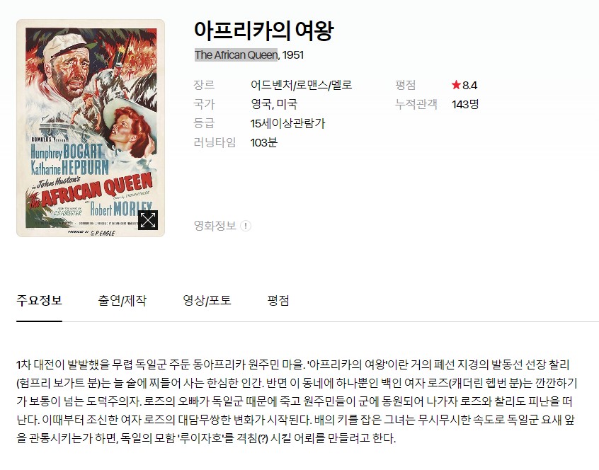The width and height of the screenshot is (599, 470).
Task: Click the synopsis paragraph beginning 1차 대전이
Action: [x=297, y=401]
